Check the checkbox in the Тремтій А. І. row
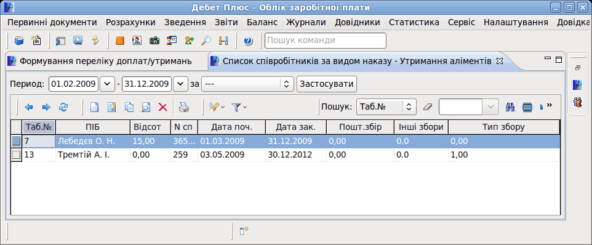 tap(16, 155)
